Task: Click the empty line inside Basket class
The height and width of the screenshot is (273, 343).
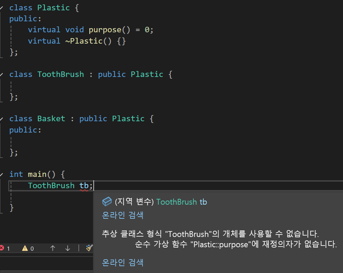Action: coord(175,141)
